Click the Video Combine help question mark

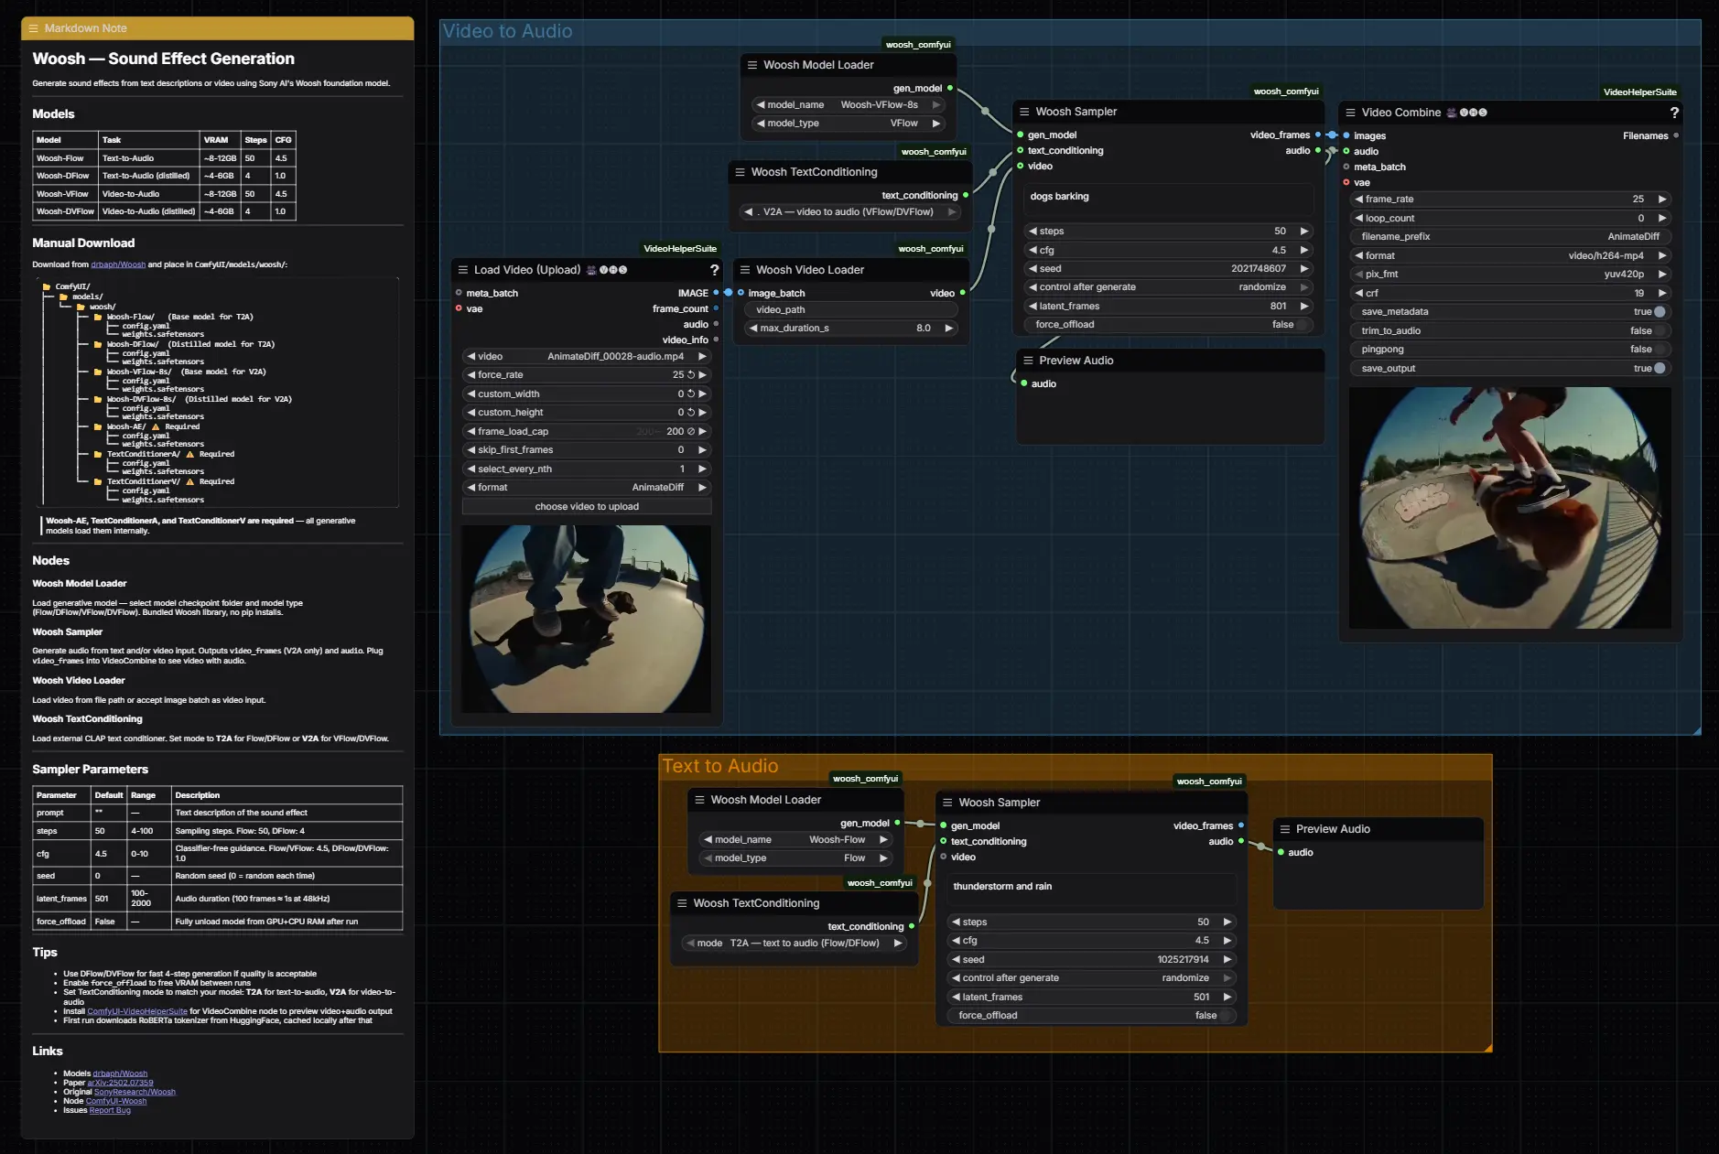point(1674,113)
